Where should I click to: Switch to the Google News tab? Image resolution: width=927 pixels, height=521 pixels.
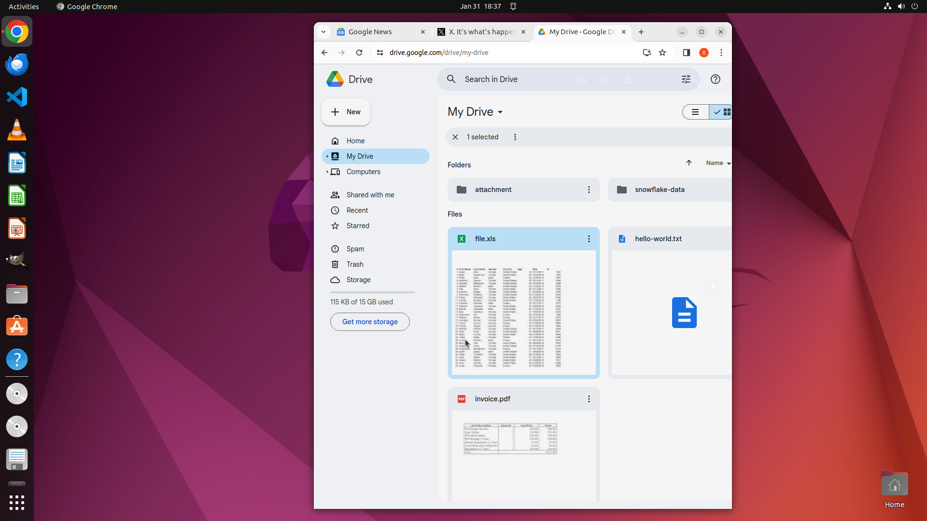[370, 32]
